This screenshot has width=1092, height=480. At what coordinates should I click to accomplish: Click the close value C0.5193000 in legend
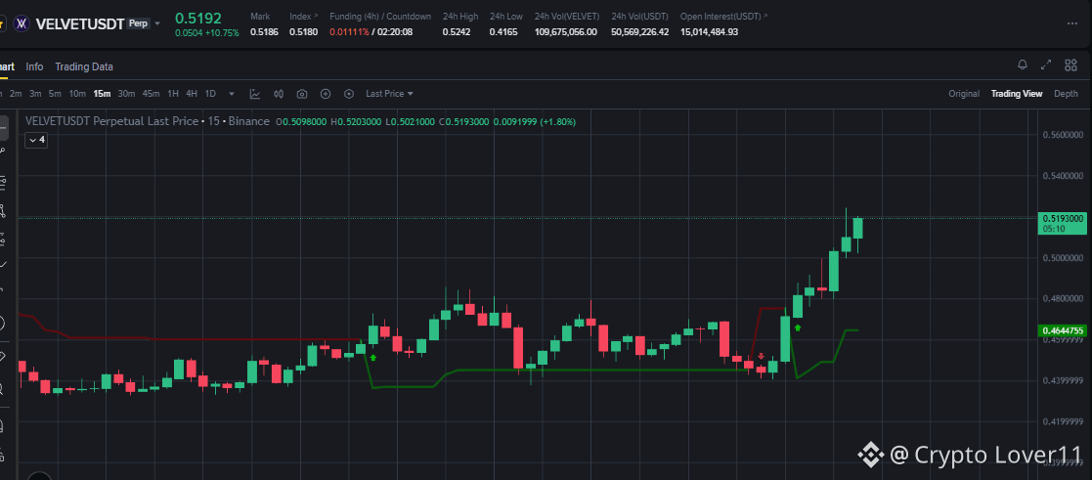coord(463,121)
